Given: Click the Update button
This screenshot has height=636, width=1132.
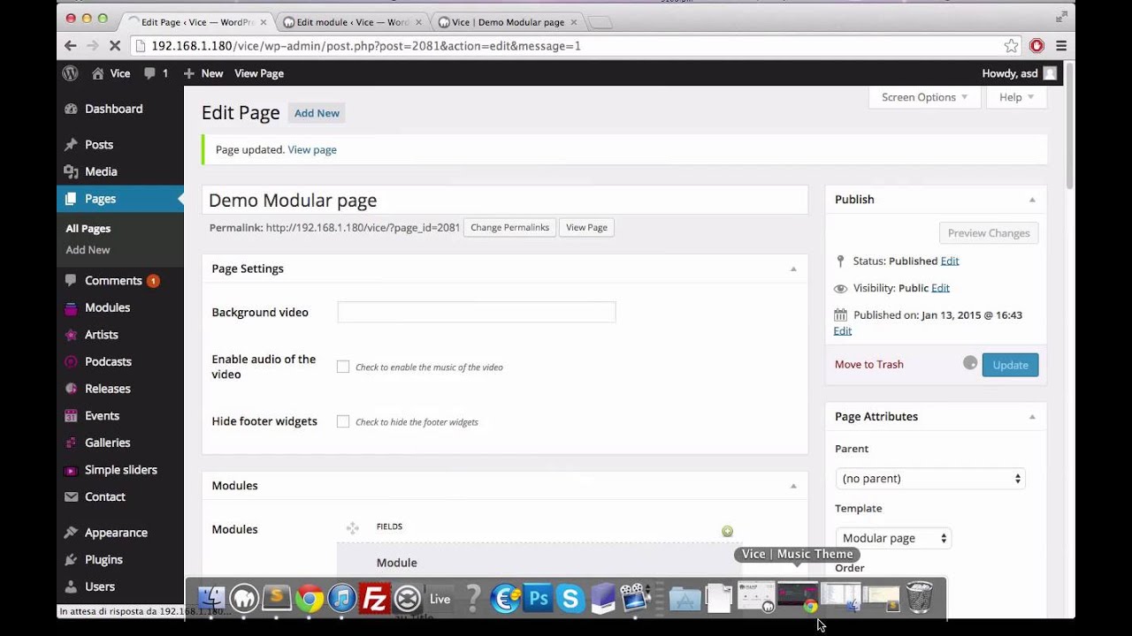Looking at the screenshot, I should coord(1010,365).
